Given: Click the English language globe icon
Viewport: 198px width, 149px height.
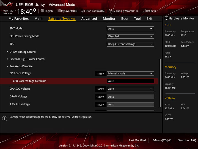Looking at the screenshot, I should (x=42, y=11).
